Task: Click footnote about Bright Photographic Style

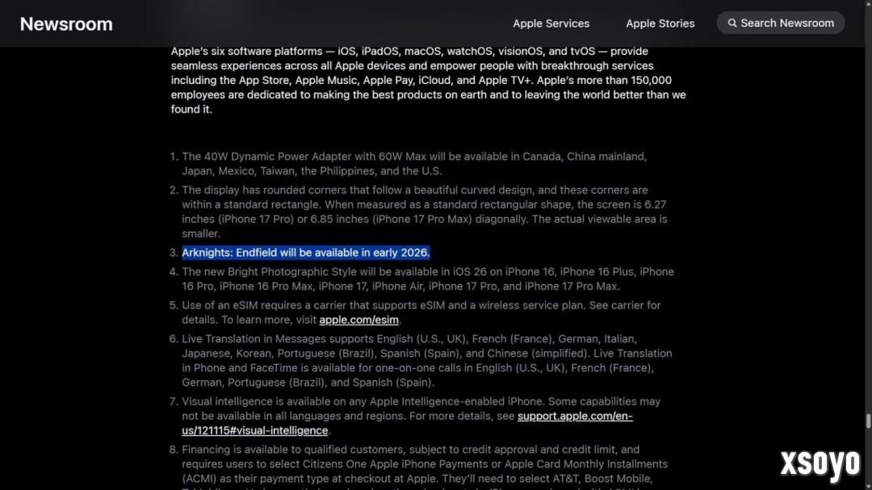Action: click(428, 279)
